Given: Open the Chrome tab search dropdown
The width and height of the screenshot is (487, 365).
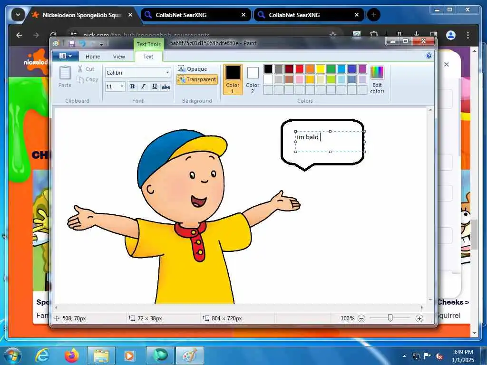Looking at the screenshot, I should [18, 15].
